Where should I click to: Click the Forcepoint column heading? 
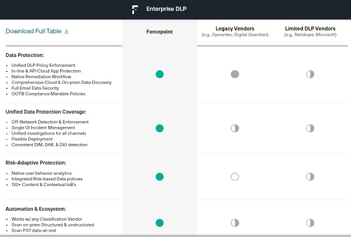click(x=159, y=32)
